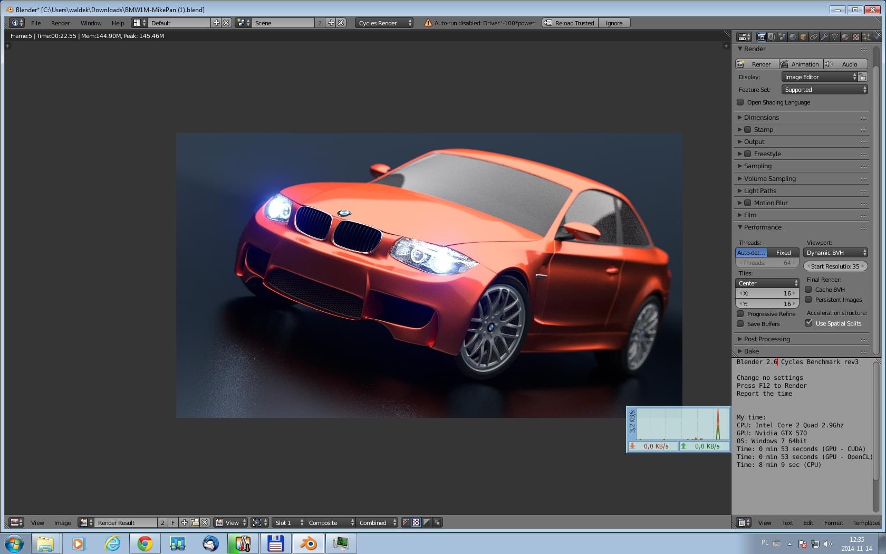Open the World properties tab icon
Image resolution: width=886 pixels, height=554 pixels.
793,37
